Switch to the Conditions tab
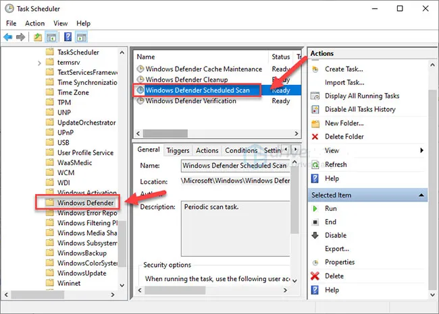 tap(241, 150)
